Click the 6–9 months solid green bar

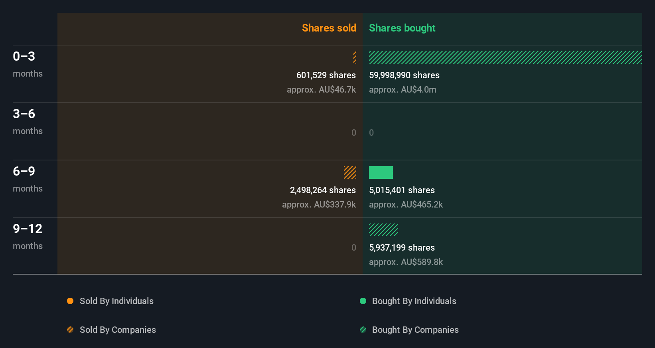381,172
